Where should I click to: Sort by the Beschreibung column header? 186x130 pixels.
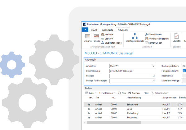tap(134, 97)
